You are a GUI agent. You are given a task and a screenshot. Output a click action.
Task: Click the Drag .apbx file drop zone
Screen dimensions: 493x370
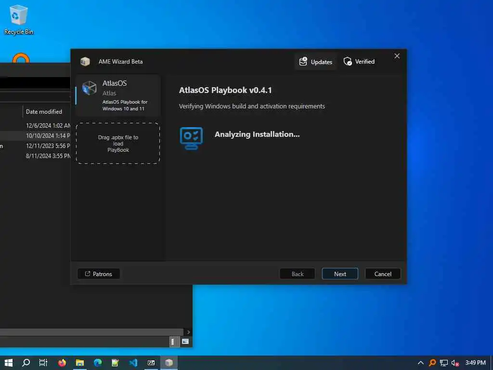[x=118, y=144]
